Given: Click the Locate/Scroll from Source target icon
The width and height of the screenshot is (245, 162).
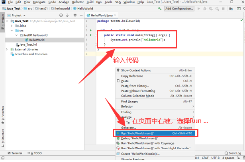Looking at the screenshot, I should (x=61, y=15).
